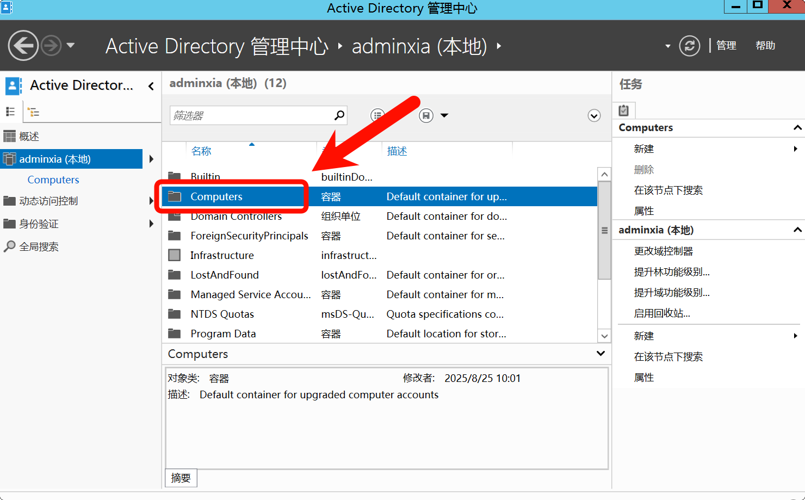This screenshot has height=500, width=805.
Task: Open 全局搜索 global search
Action: (x=39, y=246)
